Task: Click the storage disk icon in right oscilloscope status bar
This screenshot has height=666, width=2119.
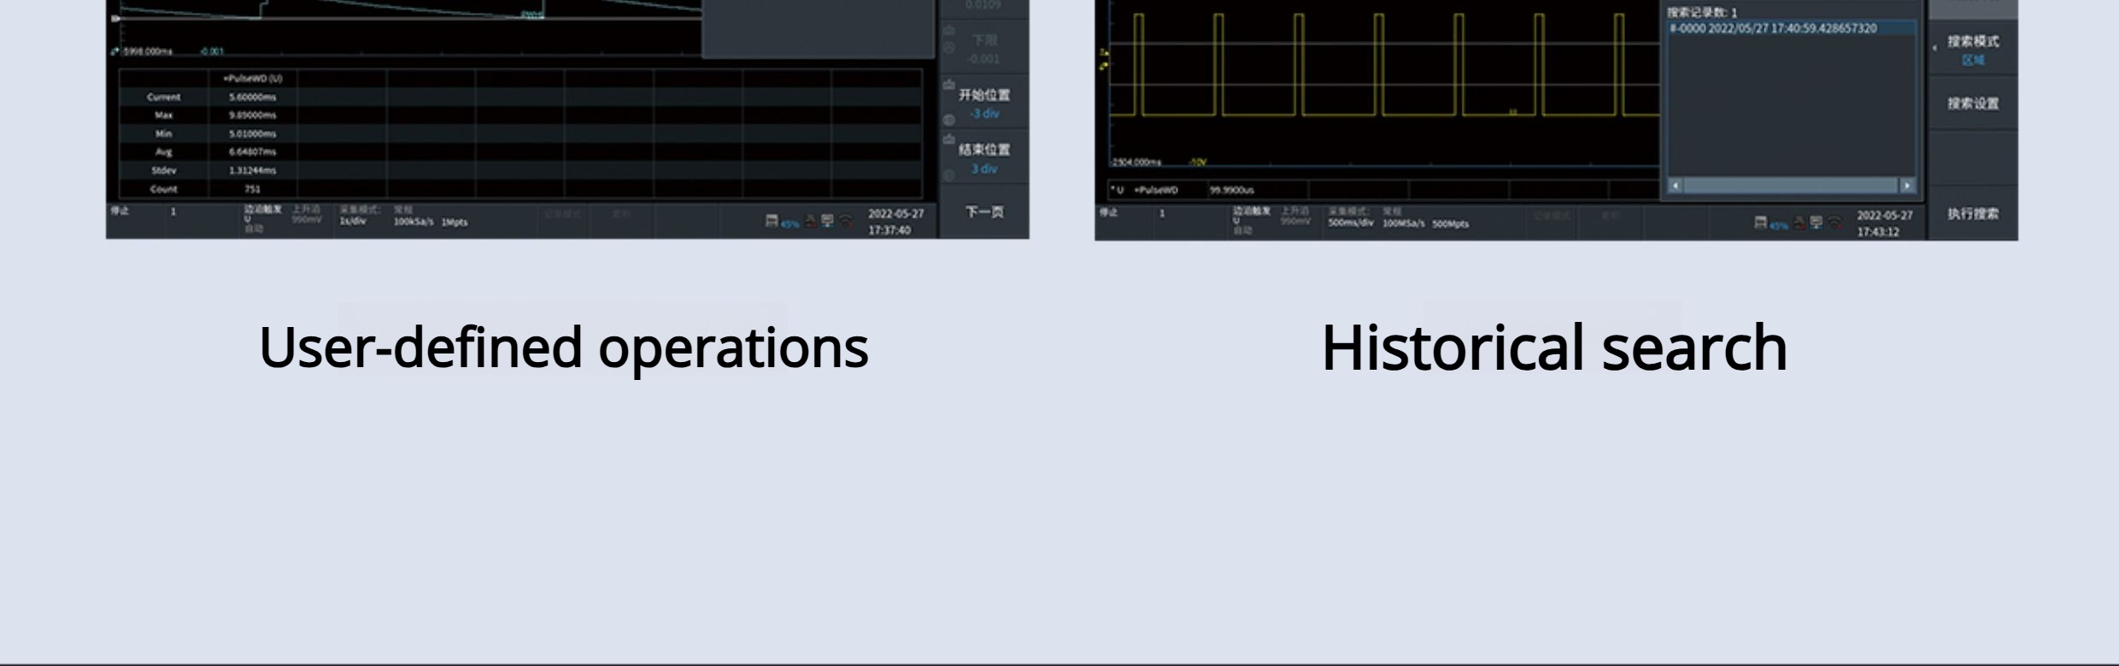Action: click(x=1761, y=223)
